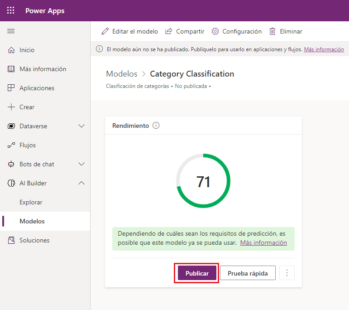Viewport: 349px width, 310px height.
Task: Click 'Clasificación de categorías' subtitle text
Action: coord(137,86)
